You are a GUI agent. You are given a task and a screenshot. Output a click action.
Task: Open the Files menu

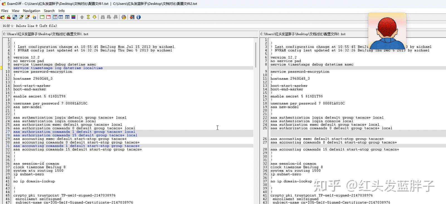[x=5, y=11]
